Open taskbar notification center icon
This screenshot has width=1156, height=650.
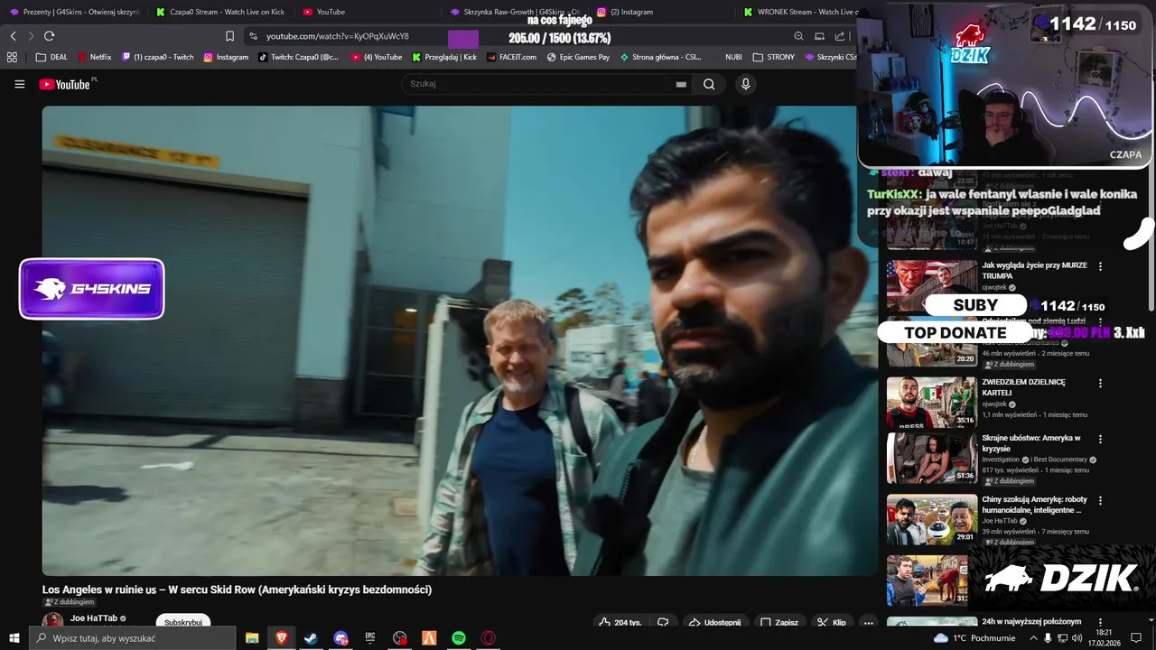[1136, 638]
